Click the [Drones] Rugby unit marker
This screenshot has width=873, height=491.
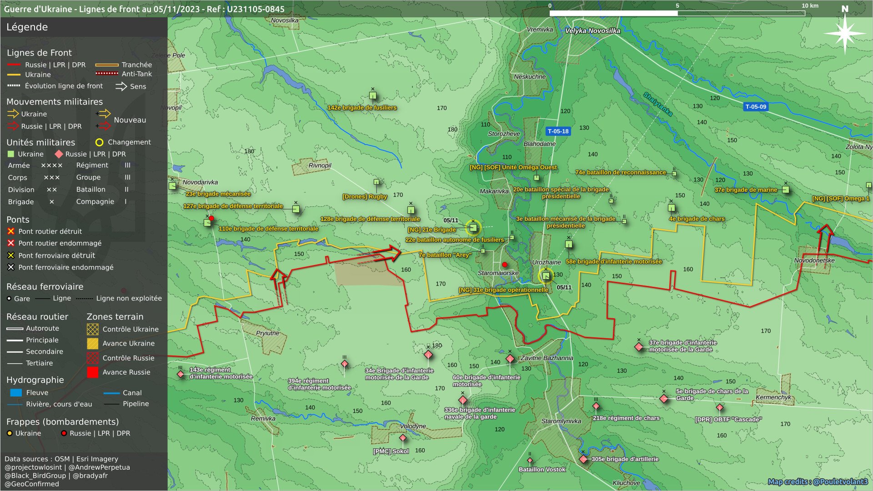click(376, 182)
